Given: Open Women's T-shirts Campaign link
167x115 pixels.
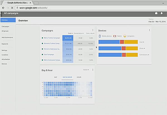Looking at the screenshot, I should coord(52,43).
